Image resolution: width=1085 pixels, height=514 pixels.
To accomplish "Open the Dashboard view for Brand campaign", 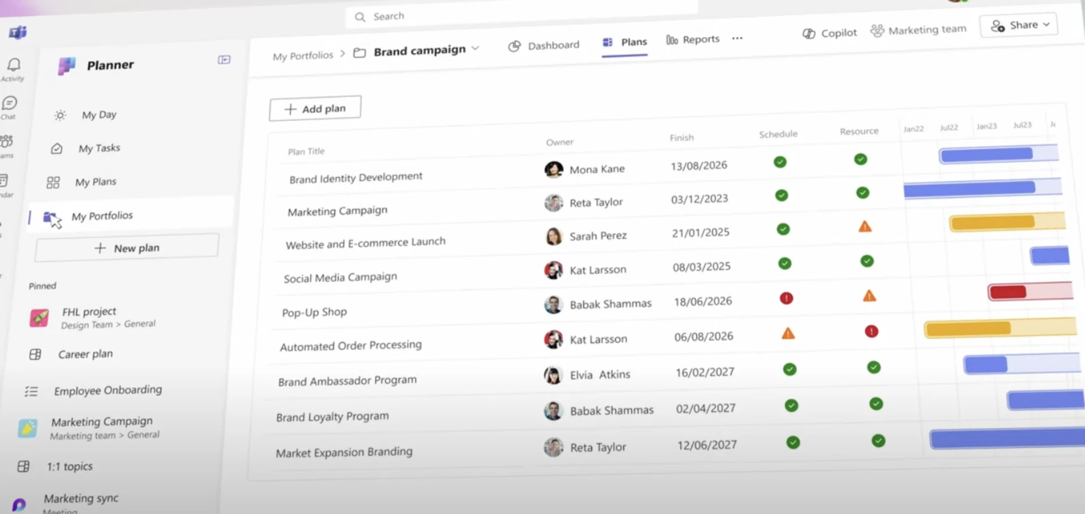I will (553, 46).
